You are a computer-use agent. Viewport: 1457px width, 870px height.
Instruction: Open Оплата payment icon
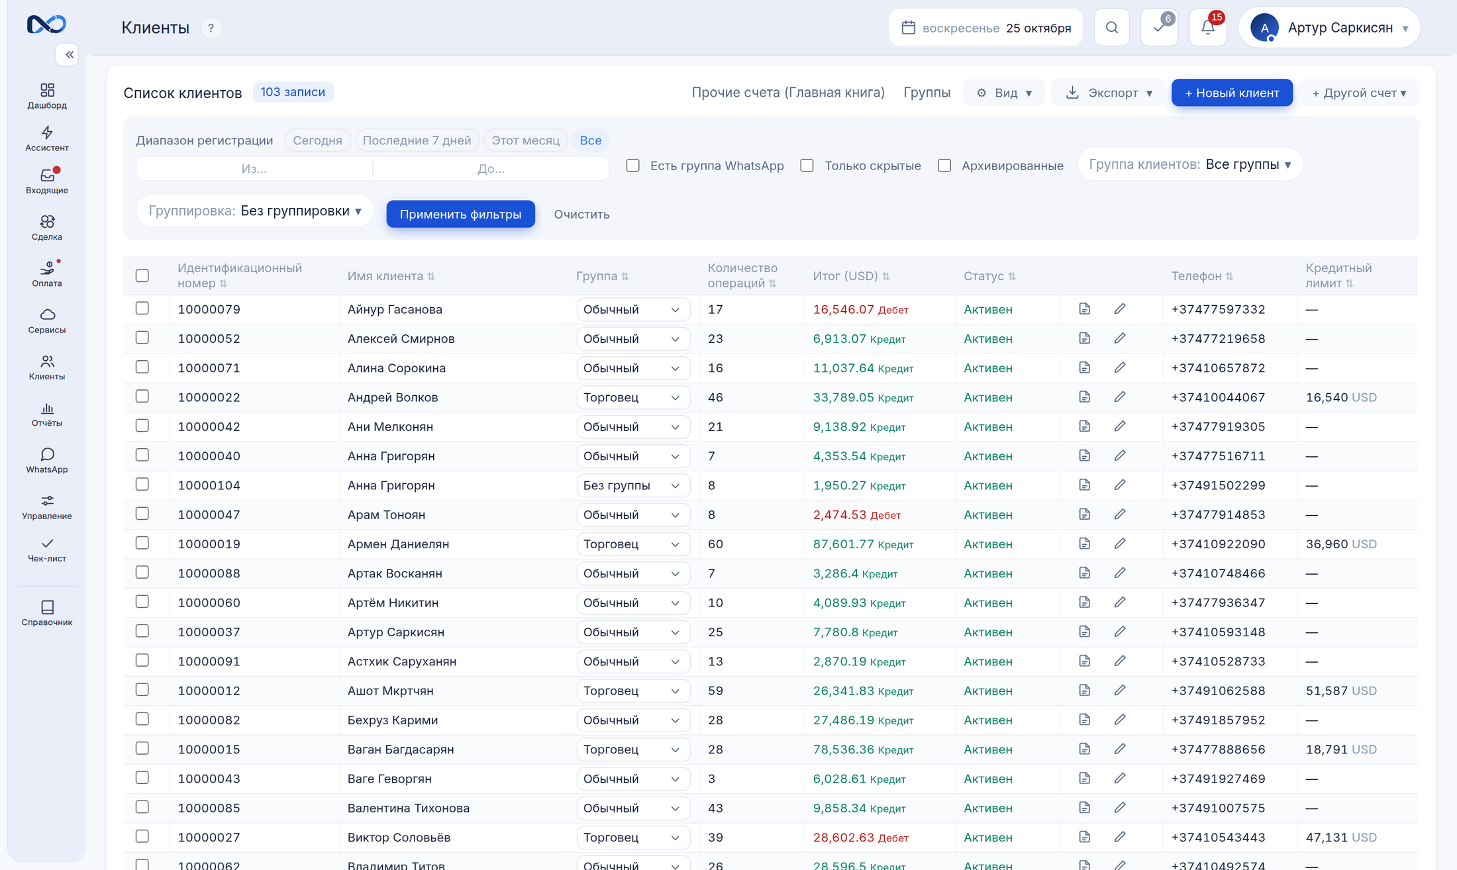[x=47, y=274]
